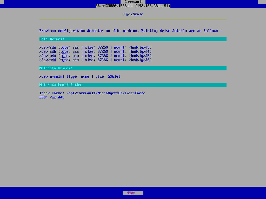Click the HyperScale title

(x=133, y=14)
